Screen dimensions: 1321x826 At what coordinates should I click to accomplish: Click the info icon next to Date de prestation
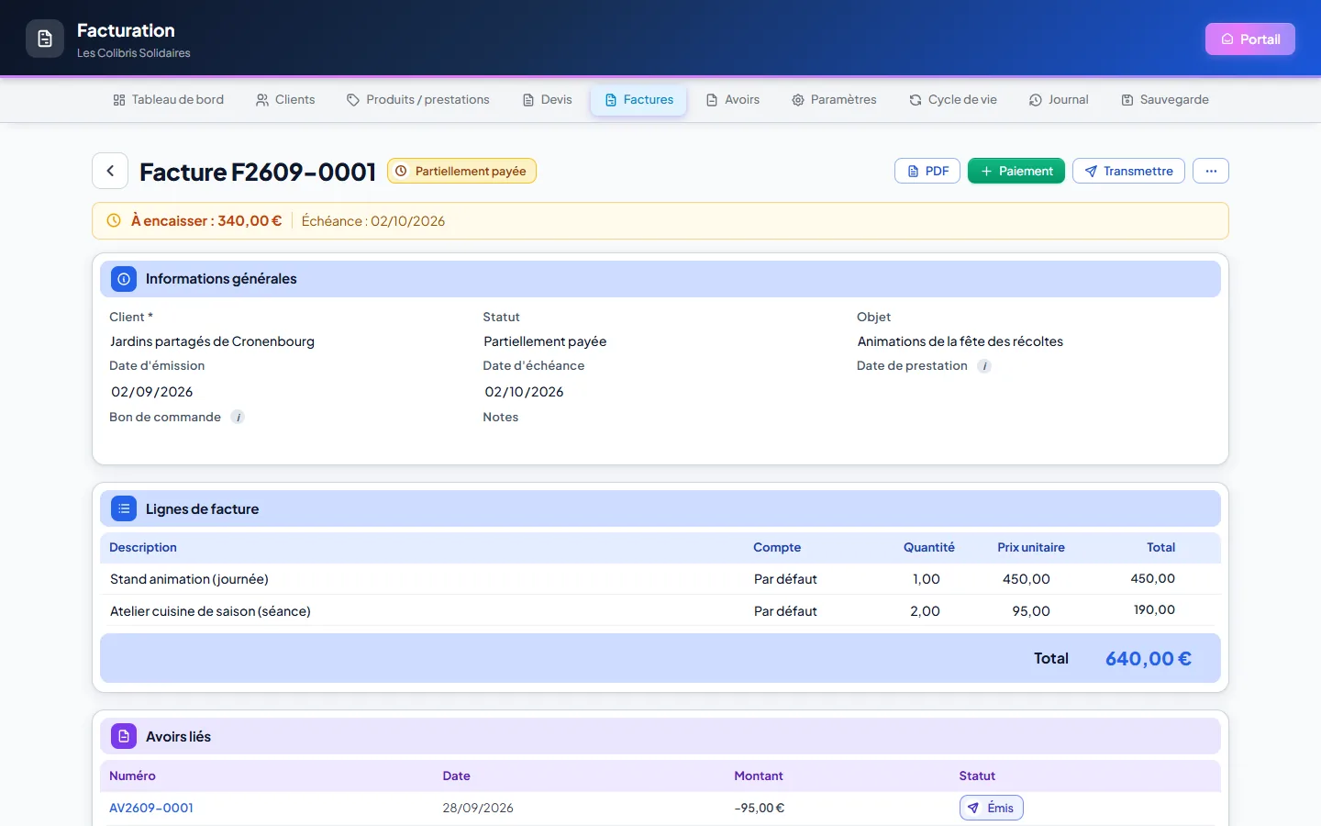pos(984,366)
